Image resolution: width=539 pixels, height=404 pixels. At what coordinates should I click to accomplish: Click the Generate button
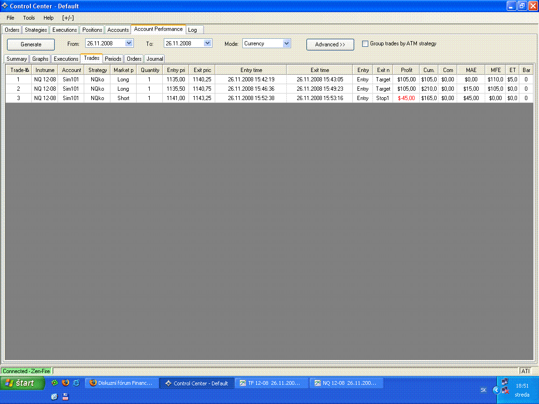tap(31, 44)
